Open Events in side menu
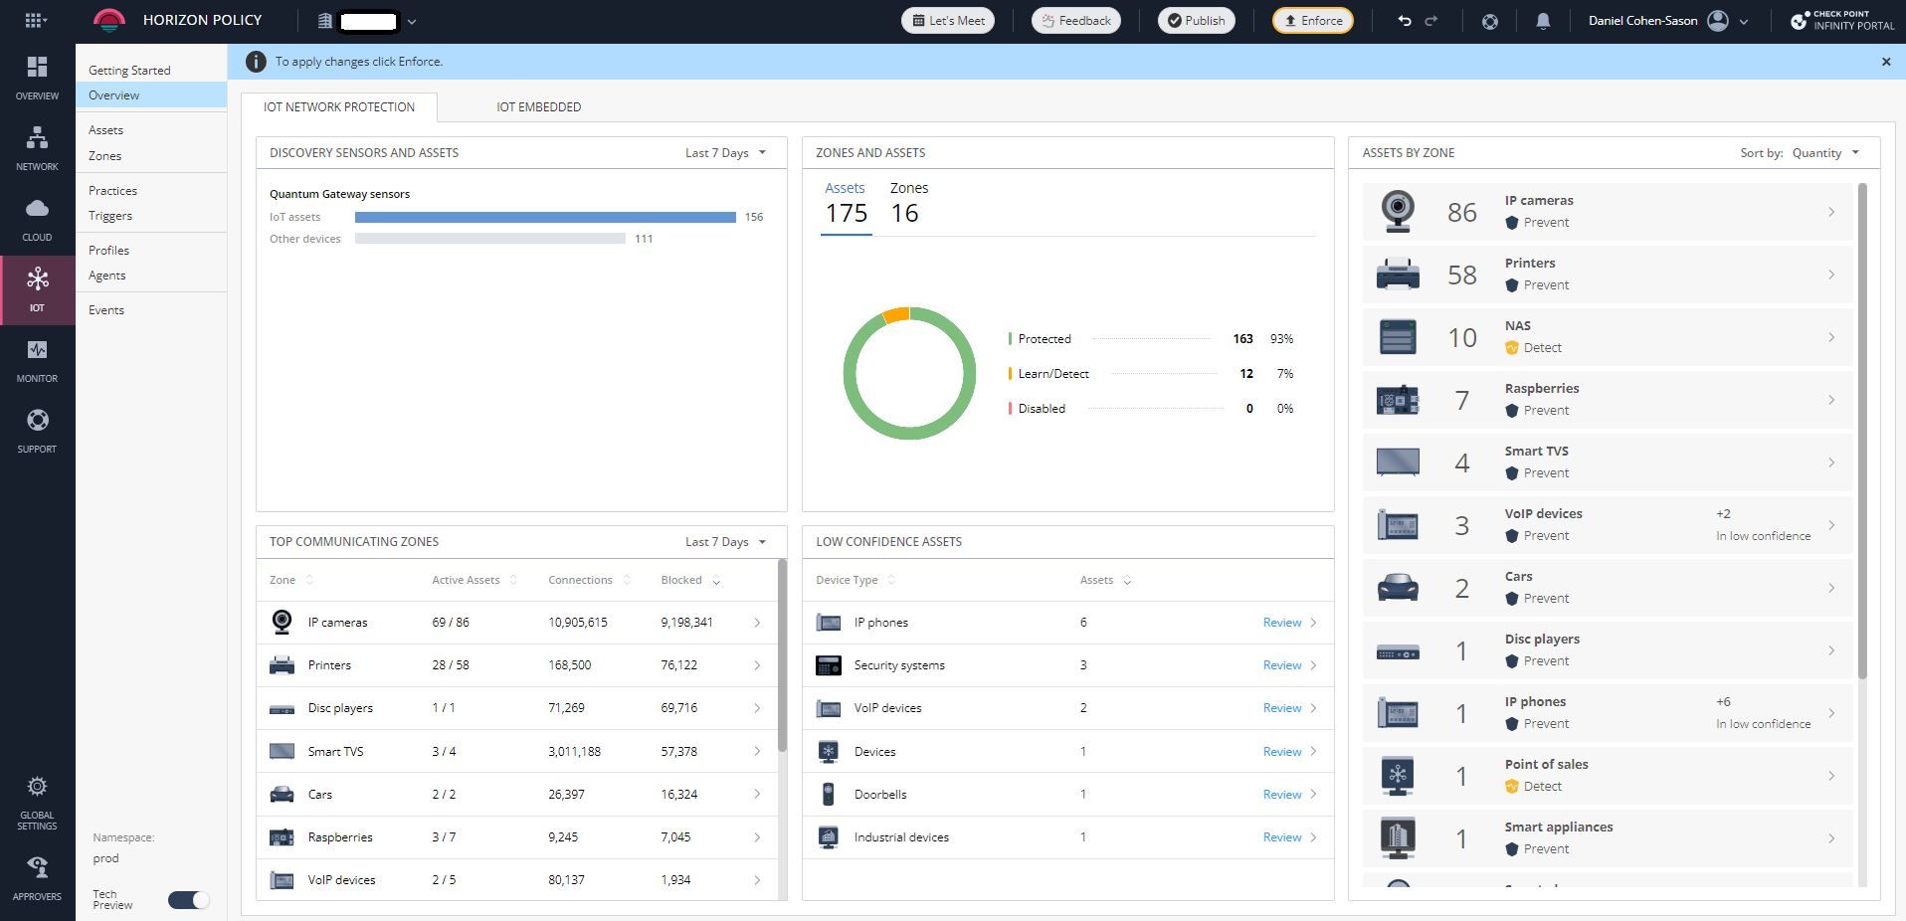 105,310
